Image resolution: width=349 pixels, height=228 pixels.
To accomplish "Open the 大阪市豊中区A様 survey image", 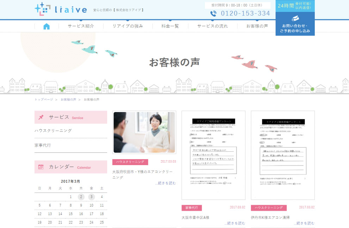I will pyautogui.click(x=213, y=155).
